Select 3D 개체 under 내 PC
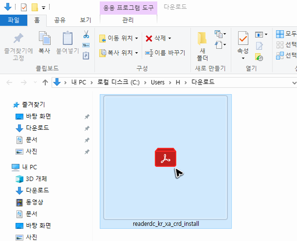Screen dimensions: 297x241 pos(37,179)
